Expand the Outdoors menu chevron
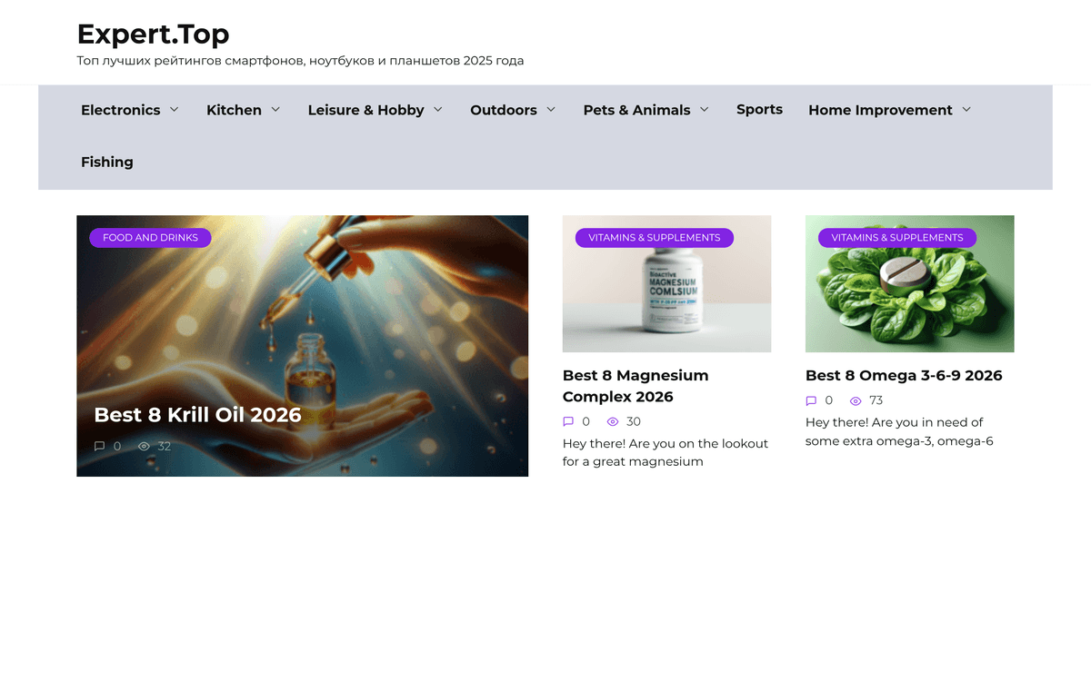This screenshot has height=681, width=1091. point(551,109)
